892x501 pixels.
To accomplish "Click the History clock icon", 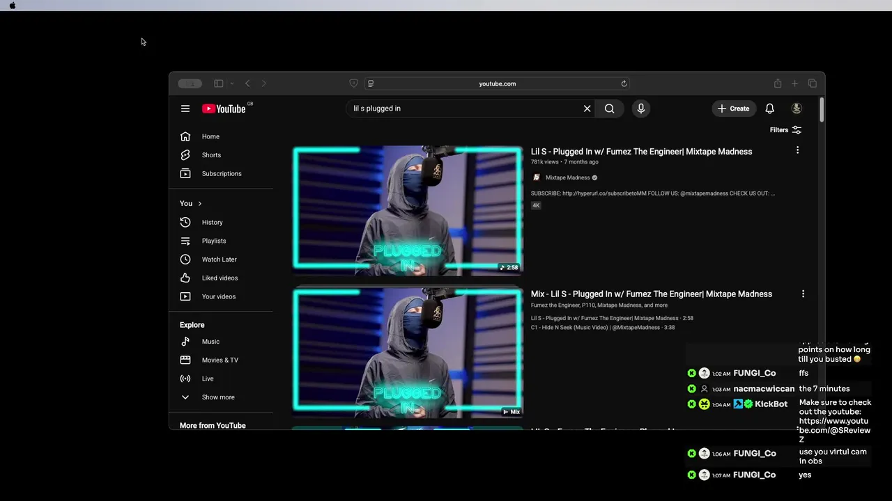I will [x=185, y=222].
